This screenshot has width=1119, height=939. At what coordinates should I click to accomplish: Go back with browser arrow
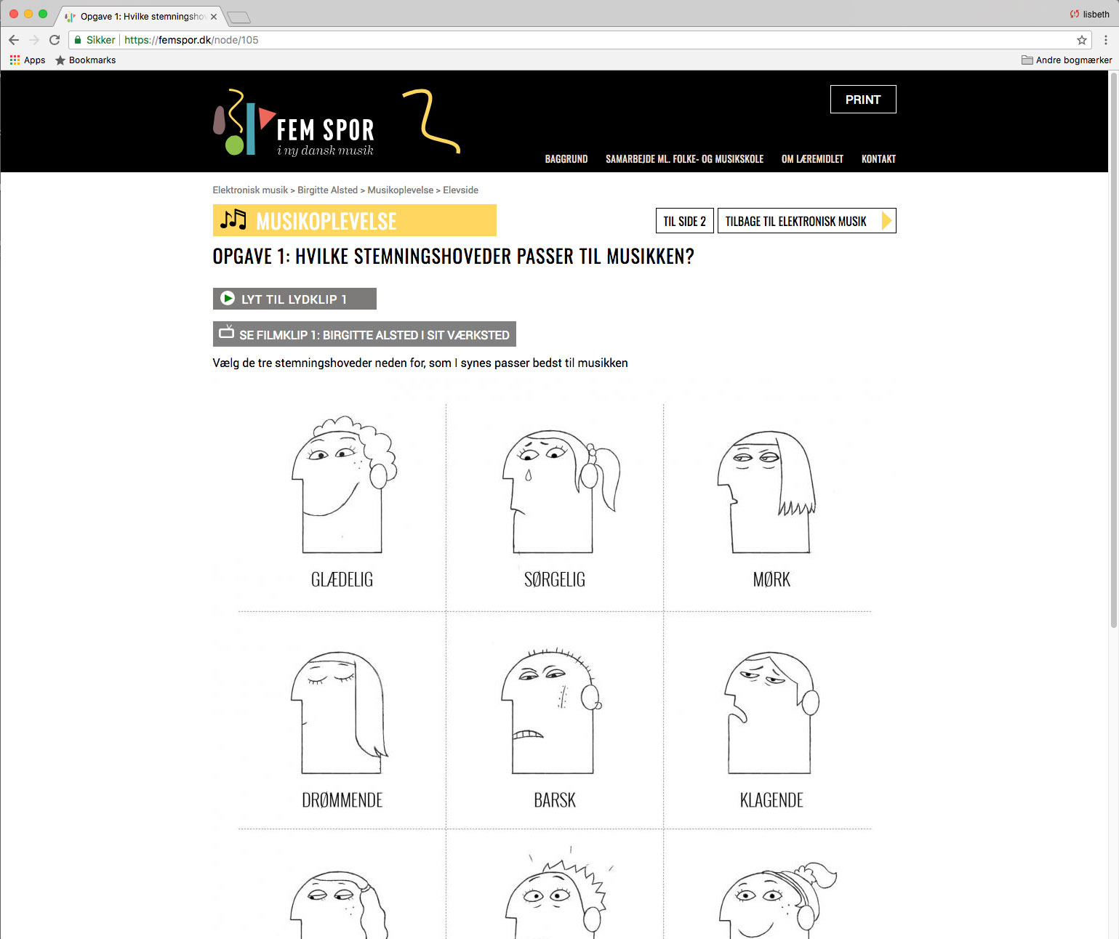[x=14, y=40]
